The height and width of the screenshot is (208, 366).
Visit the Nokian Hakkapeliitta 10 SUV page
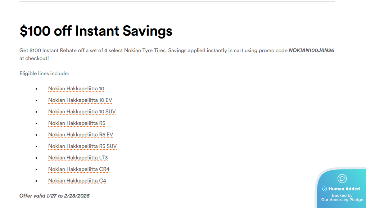(x=82, y=112)
